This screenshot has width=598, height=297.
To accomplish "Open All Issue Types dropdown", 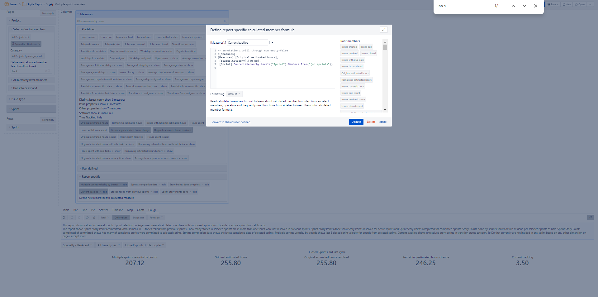I will (108, 245).
